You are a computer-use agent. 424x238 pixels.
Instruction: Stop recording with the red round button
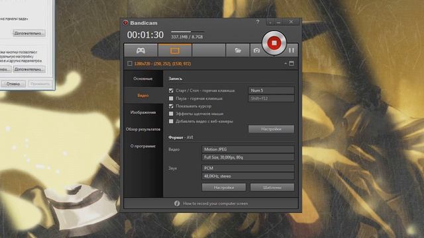[274, 43]
